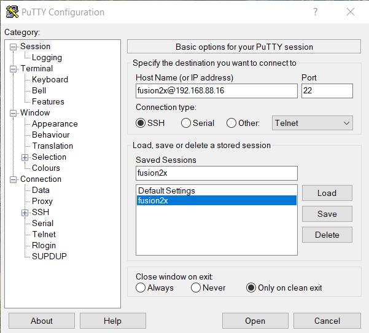369x333 pixels.
Task: Open the Window category
Action: coord(35,113)
